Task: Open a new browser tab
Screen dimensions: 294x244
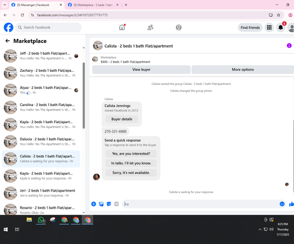Action: pos(126,5)
